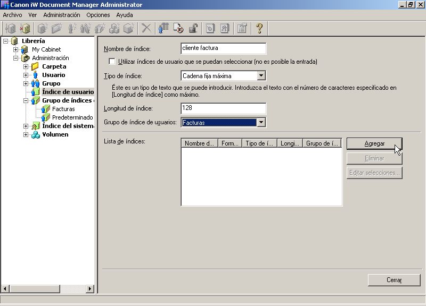Click the new folder toolbar icon
Viewport: 426px width, 306px height.
[57, 28]
